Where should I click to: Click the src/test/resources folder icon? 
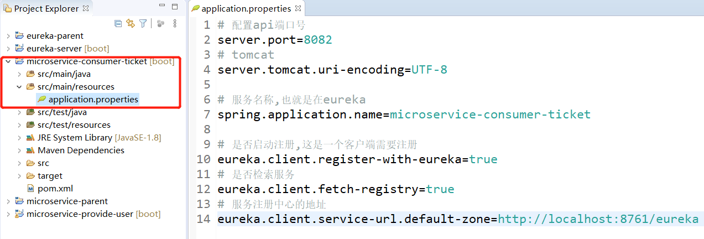(30, 125)
